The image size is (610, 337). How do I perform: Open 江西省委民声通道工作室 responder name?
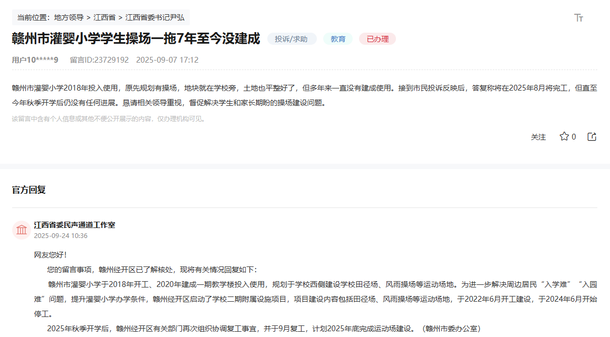pos(74,225)
